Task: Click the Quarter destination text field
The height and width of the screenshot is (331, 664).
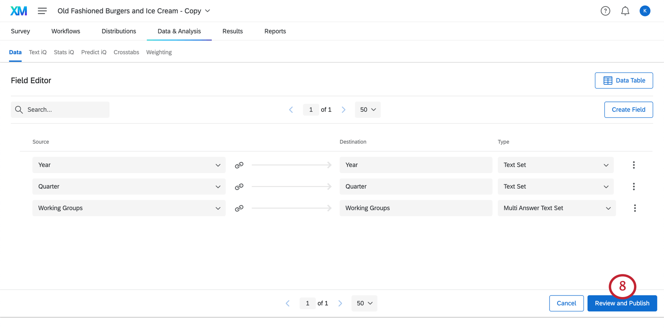Action: coord(416,187)
